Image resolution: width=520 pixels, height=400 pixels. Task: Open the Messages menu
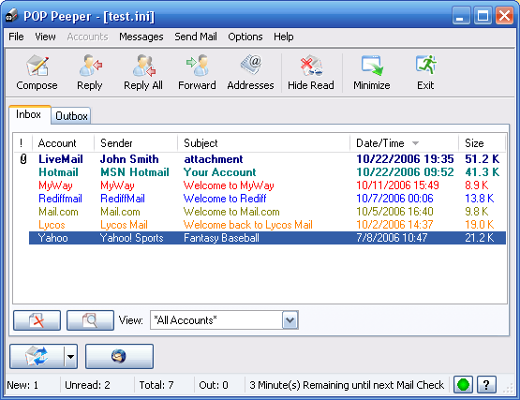[141, 37]
